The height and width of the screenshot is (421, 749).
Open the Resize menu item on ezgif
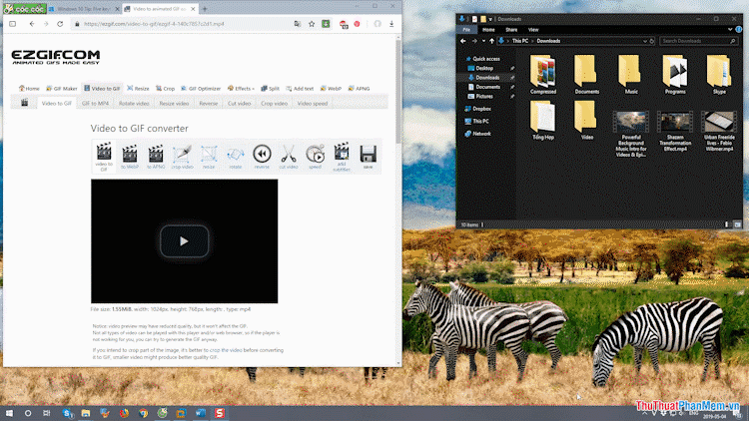point(138,89)
